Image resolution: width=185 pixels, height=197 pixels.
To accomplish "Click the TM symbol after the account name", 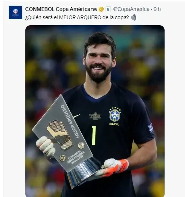I will 94,9.
